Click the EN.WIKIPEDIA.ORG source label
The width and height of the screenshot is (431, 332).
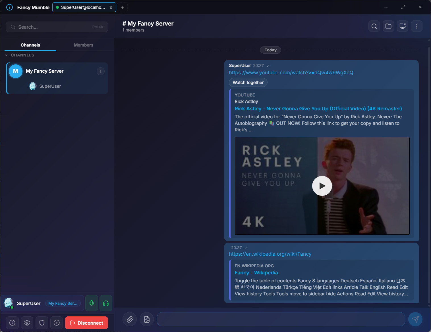[254, 266]
